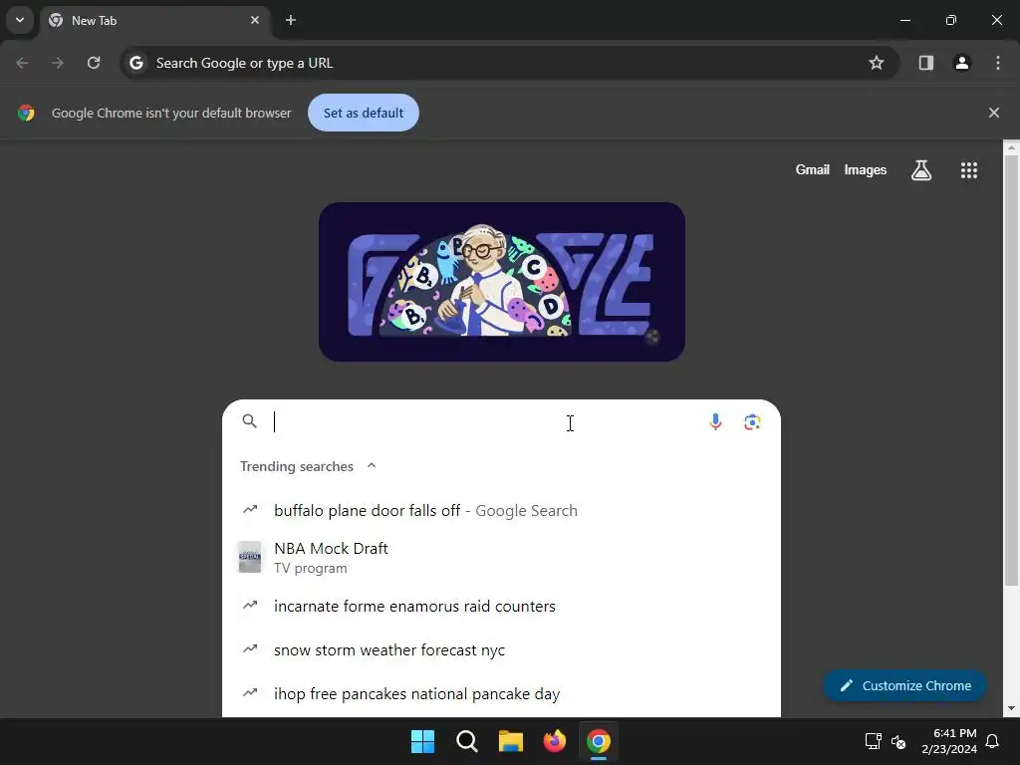The image size is (1020, 765).
Task: Go forward with the forward arrow
Action: pos(58,63)
